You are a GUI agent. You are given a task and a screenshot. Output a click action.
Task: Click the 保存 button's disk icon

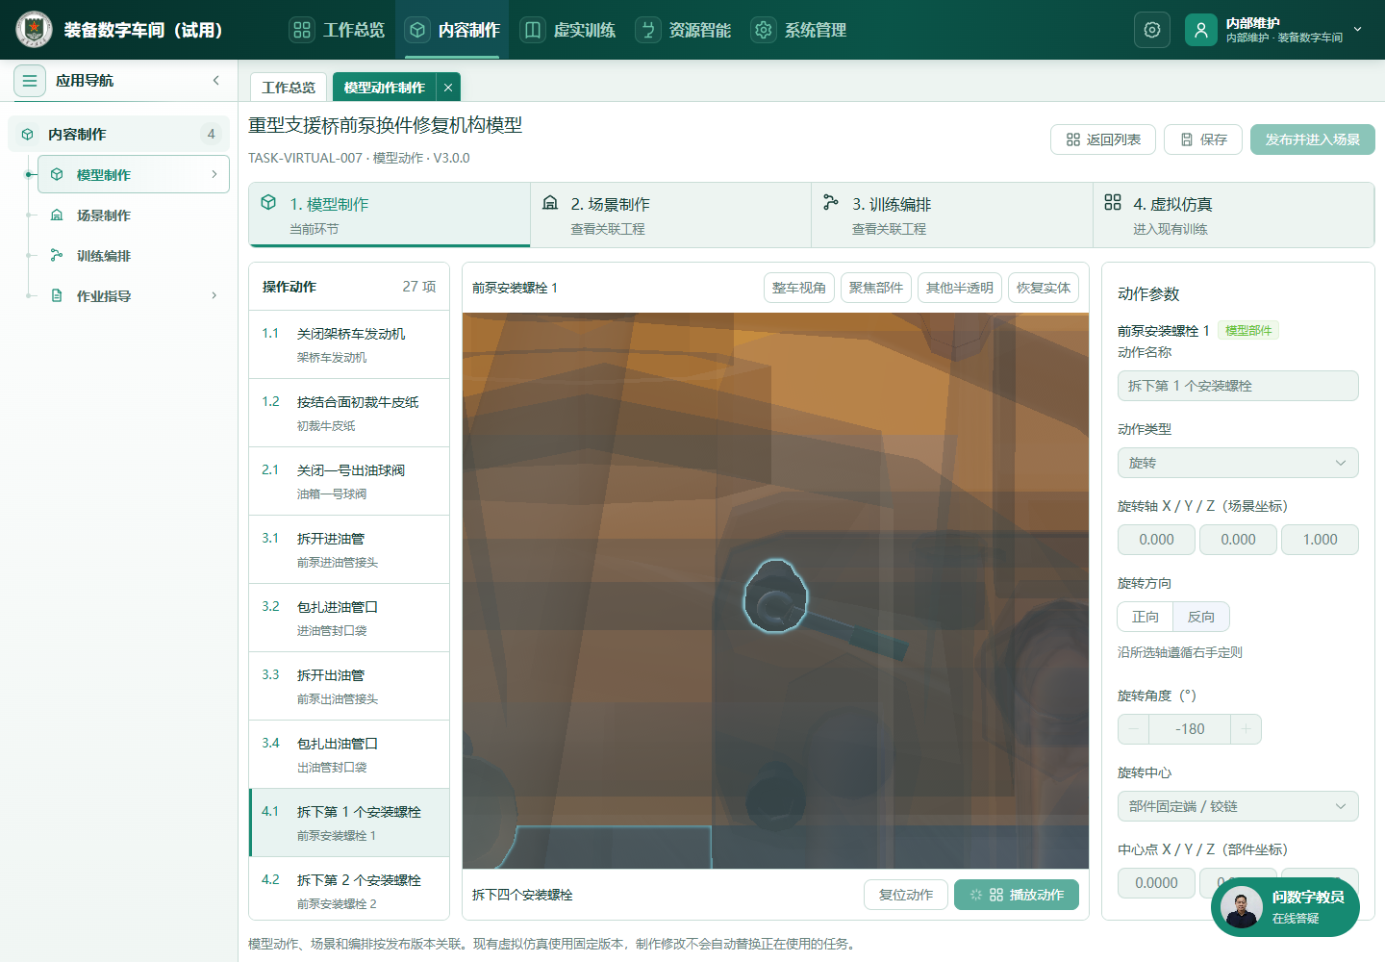click(1187, 139)
